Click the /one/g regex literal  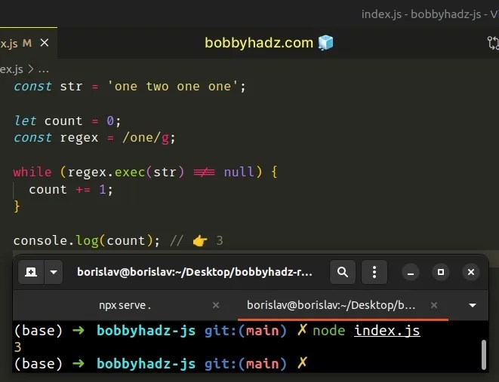146,138
